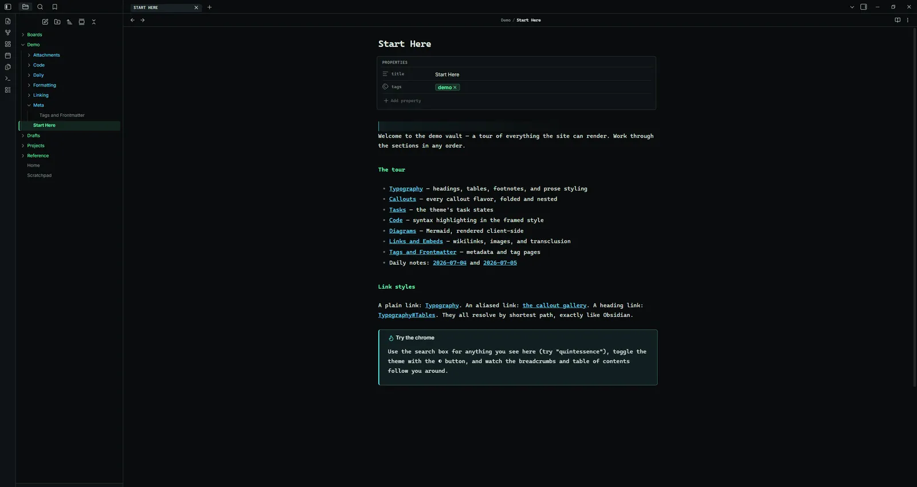
Task: Navigate back with the left arrow
Action: tap(132, 20)
